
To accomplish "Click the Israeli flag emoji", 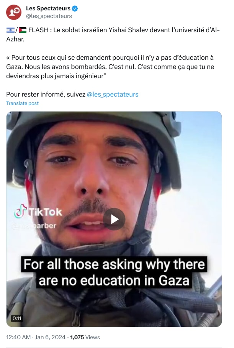I will [10, 30].
